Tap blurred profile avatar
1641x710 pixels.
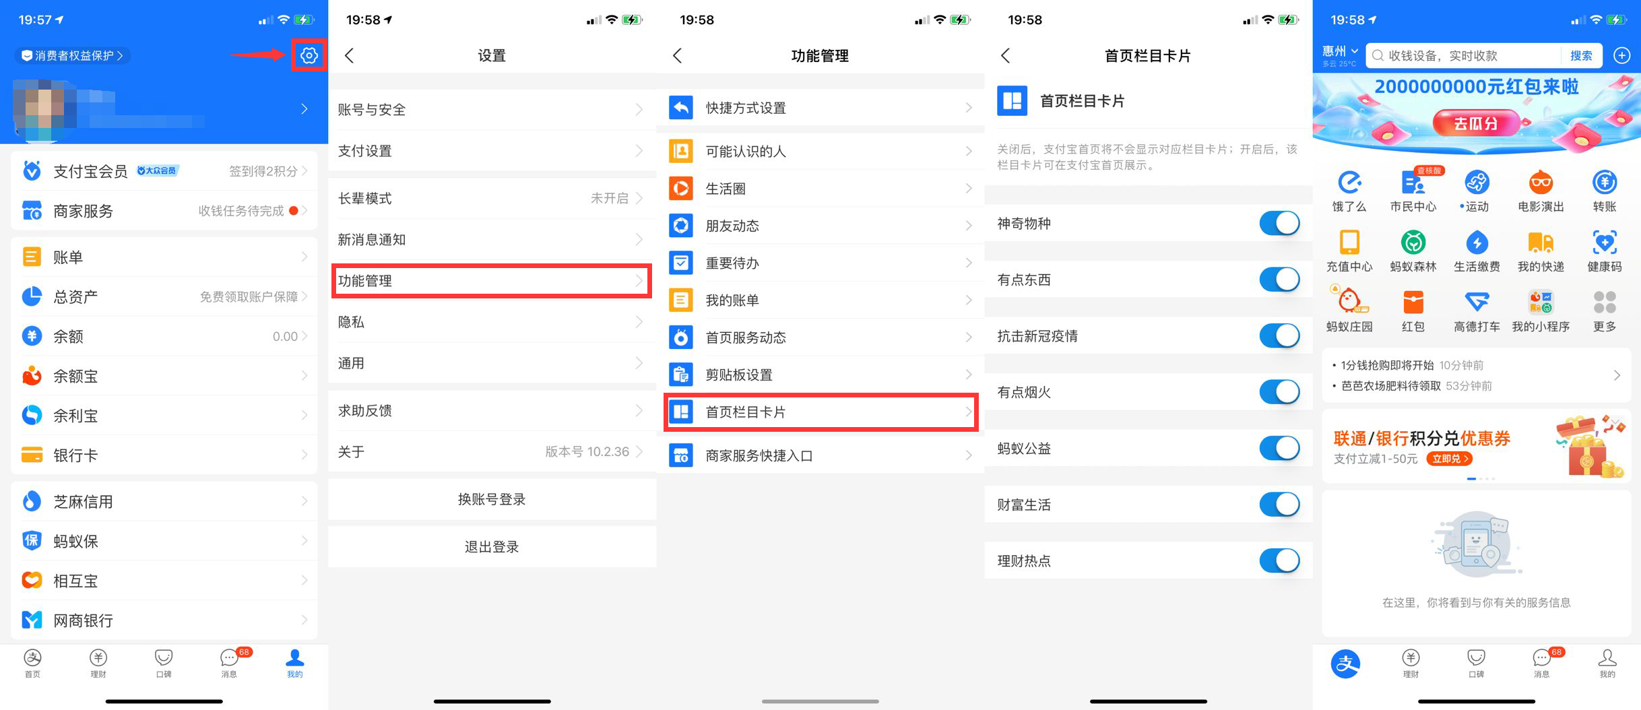(44, 110)
